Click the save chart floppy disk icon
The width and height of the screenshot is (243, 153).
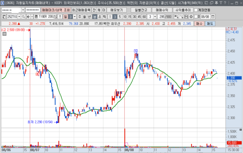tap(186, 17)
